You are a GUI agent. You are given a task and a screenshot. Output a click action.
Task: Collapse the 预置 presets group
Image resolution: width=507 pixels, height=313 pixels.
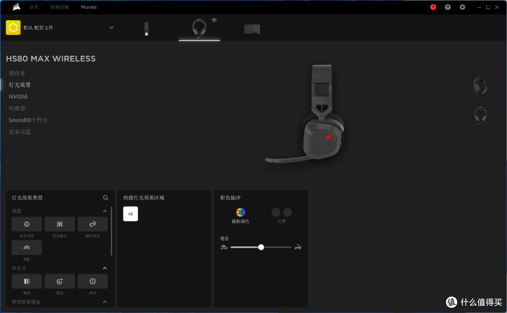click(x=105, y=211)
